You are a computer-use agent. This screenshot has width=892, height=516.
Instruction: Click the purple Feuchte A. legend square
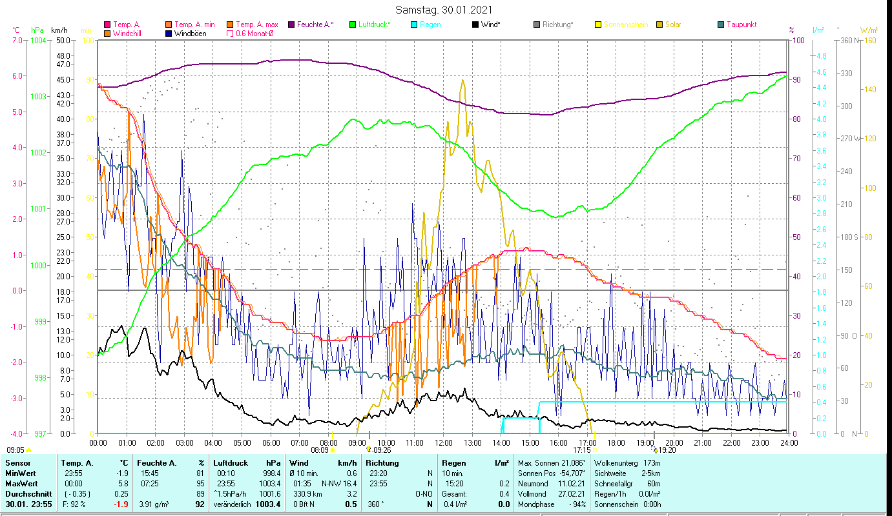(x=291, y=25)
